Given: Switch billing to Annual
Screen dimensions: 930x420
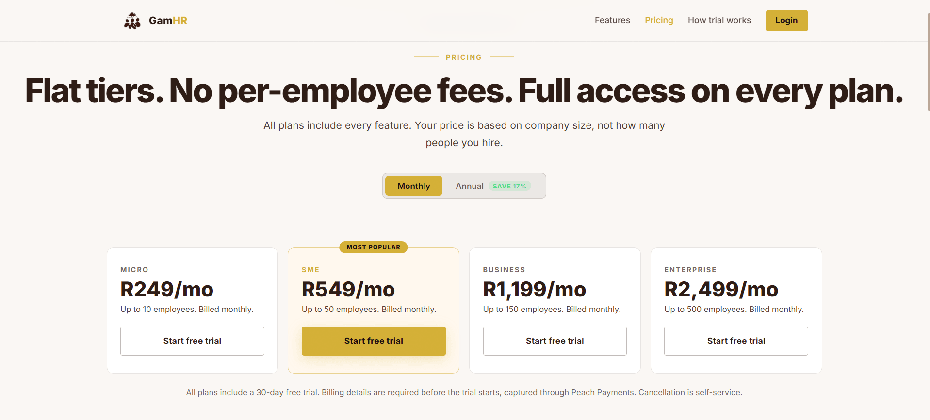Looking at the screenshot, I should tap(469, 186).
